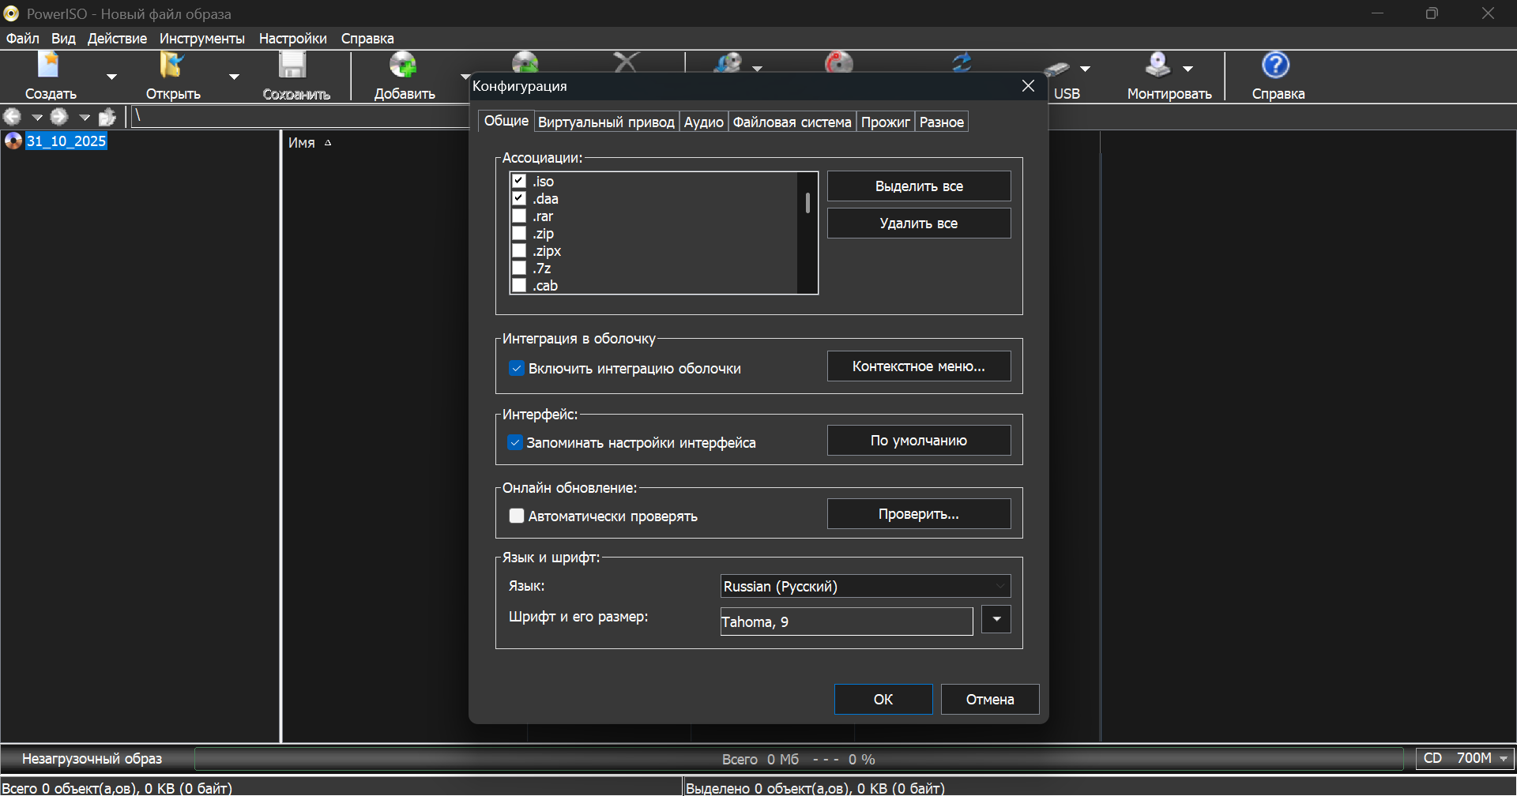Open the Настройки menu
The image size is (1517, 796).
pos(292,38)
